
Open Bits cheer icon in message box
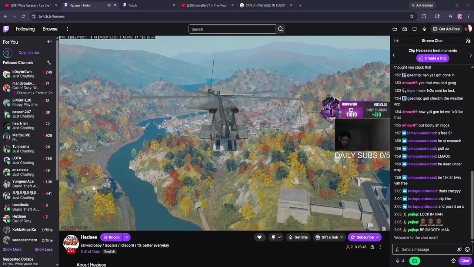pyautogui.click(x=460, y=250)
